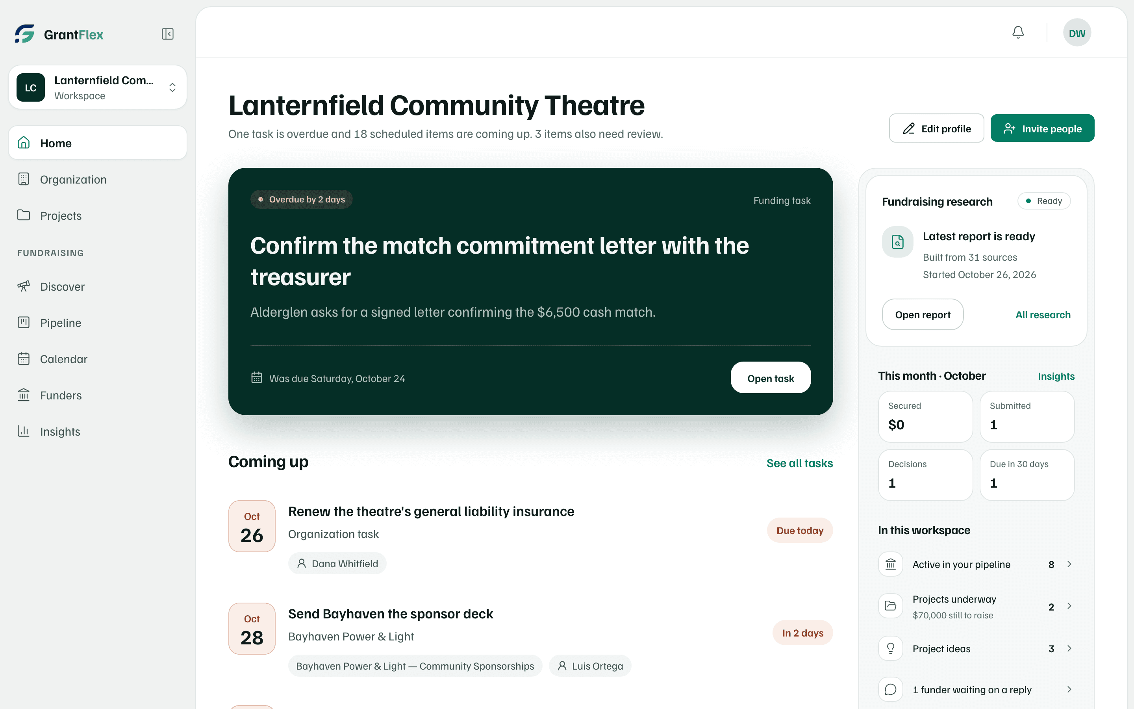The height and width of the screenshot is (709, 1134).
Task: Click person icon in Luis Ortega chip
Action: click(x=562, y=666)
